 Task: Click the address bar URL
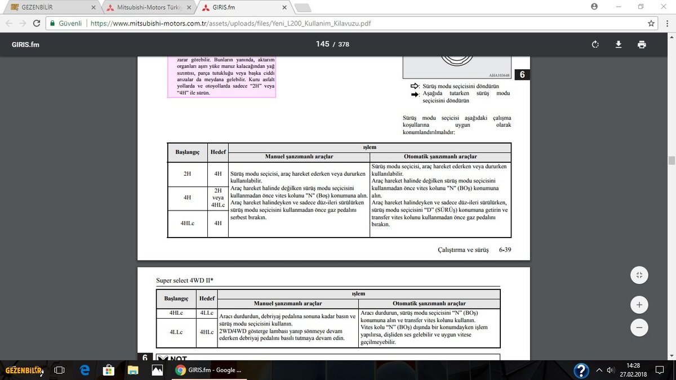(225, 24)
